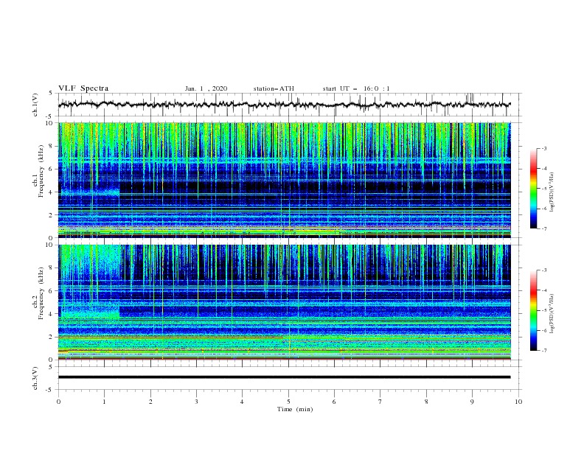Click the "ch.1(V)" waveform axis label
584x451 pixels.
pos(35,105)
